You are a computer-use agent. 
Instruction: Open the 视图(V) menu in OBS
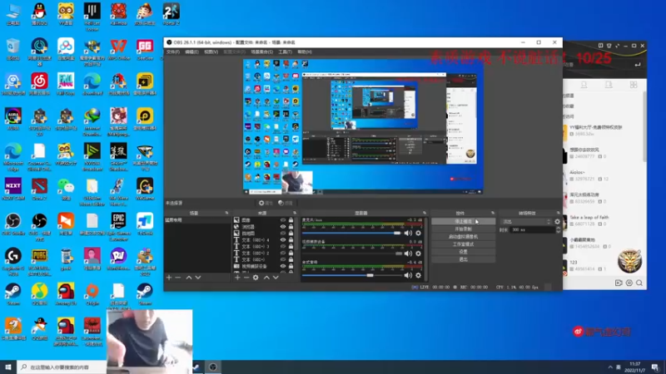pyautogui.click(x=211, y=52)
